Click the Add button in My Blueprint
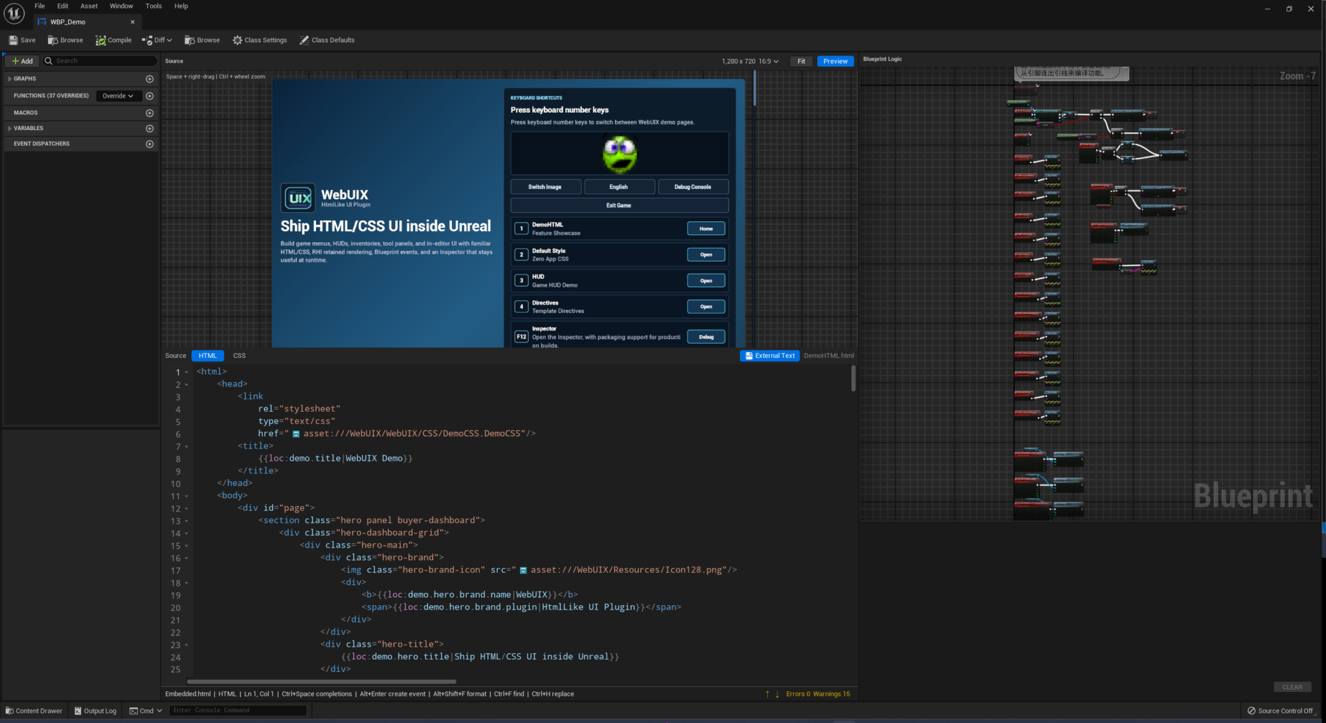Viewport: 1326px width, 723px height. [x=22, y=61]
